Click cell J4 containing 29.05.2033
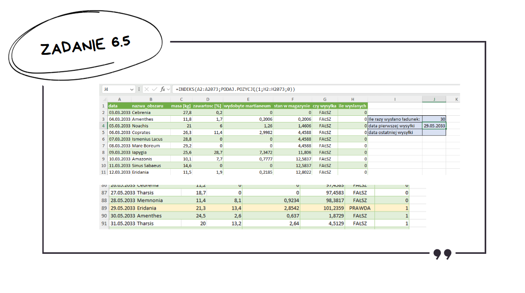 434,126
